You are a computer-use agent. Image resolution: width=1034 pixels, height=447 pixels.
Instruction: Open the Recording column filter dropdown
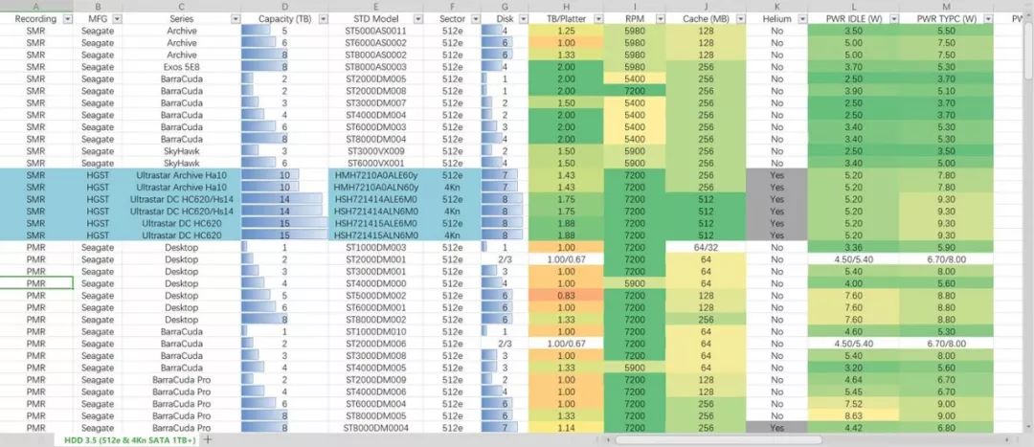[66, 19]
